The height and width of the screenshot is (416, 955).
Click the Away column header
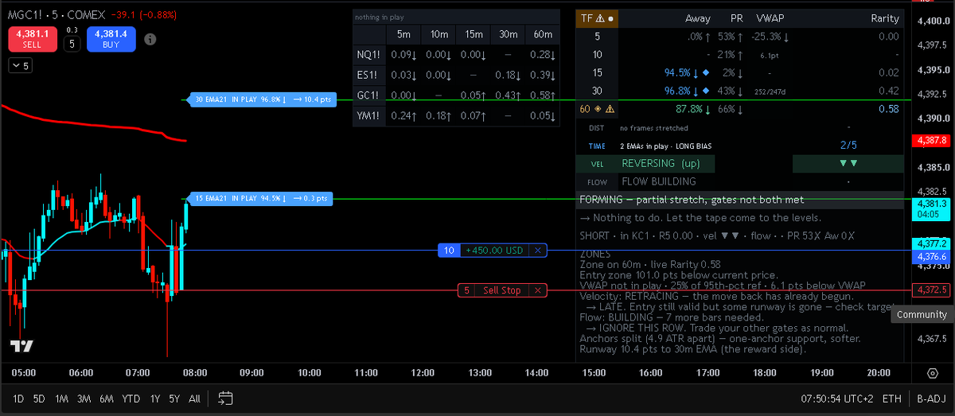[x=698, y=18]
